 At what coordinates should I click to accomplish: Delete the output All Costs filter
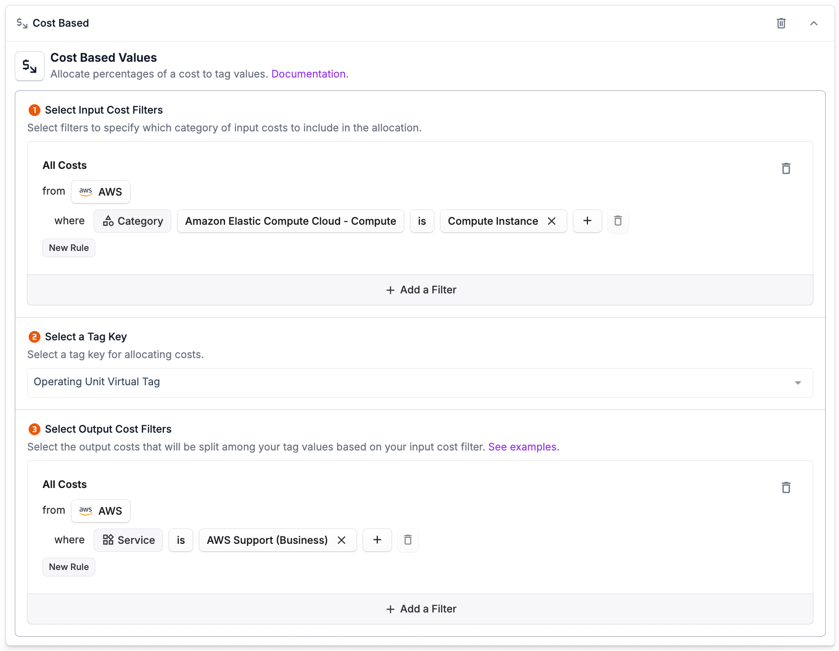point(786,488)
